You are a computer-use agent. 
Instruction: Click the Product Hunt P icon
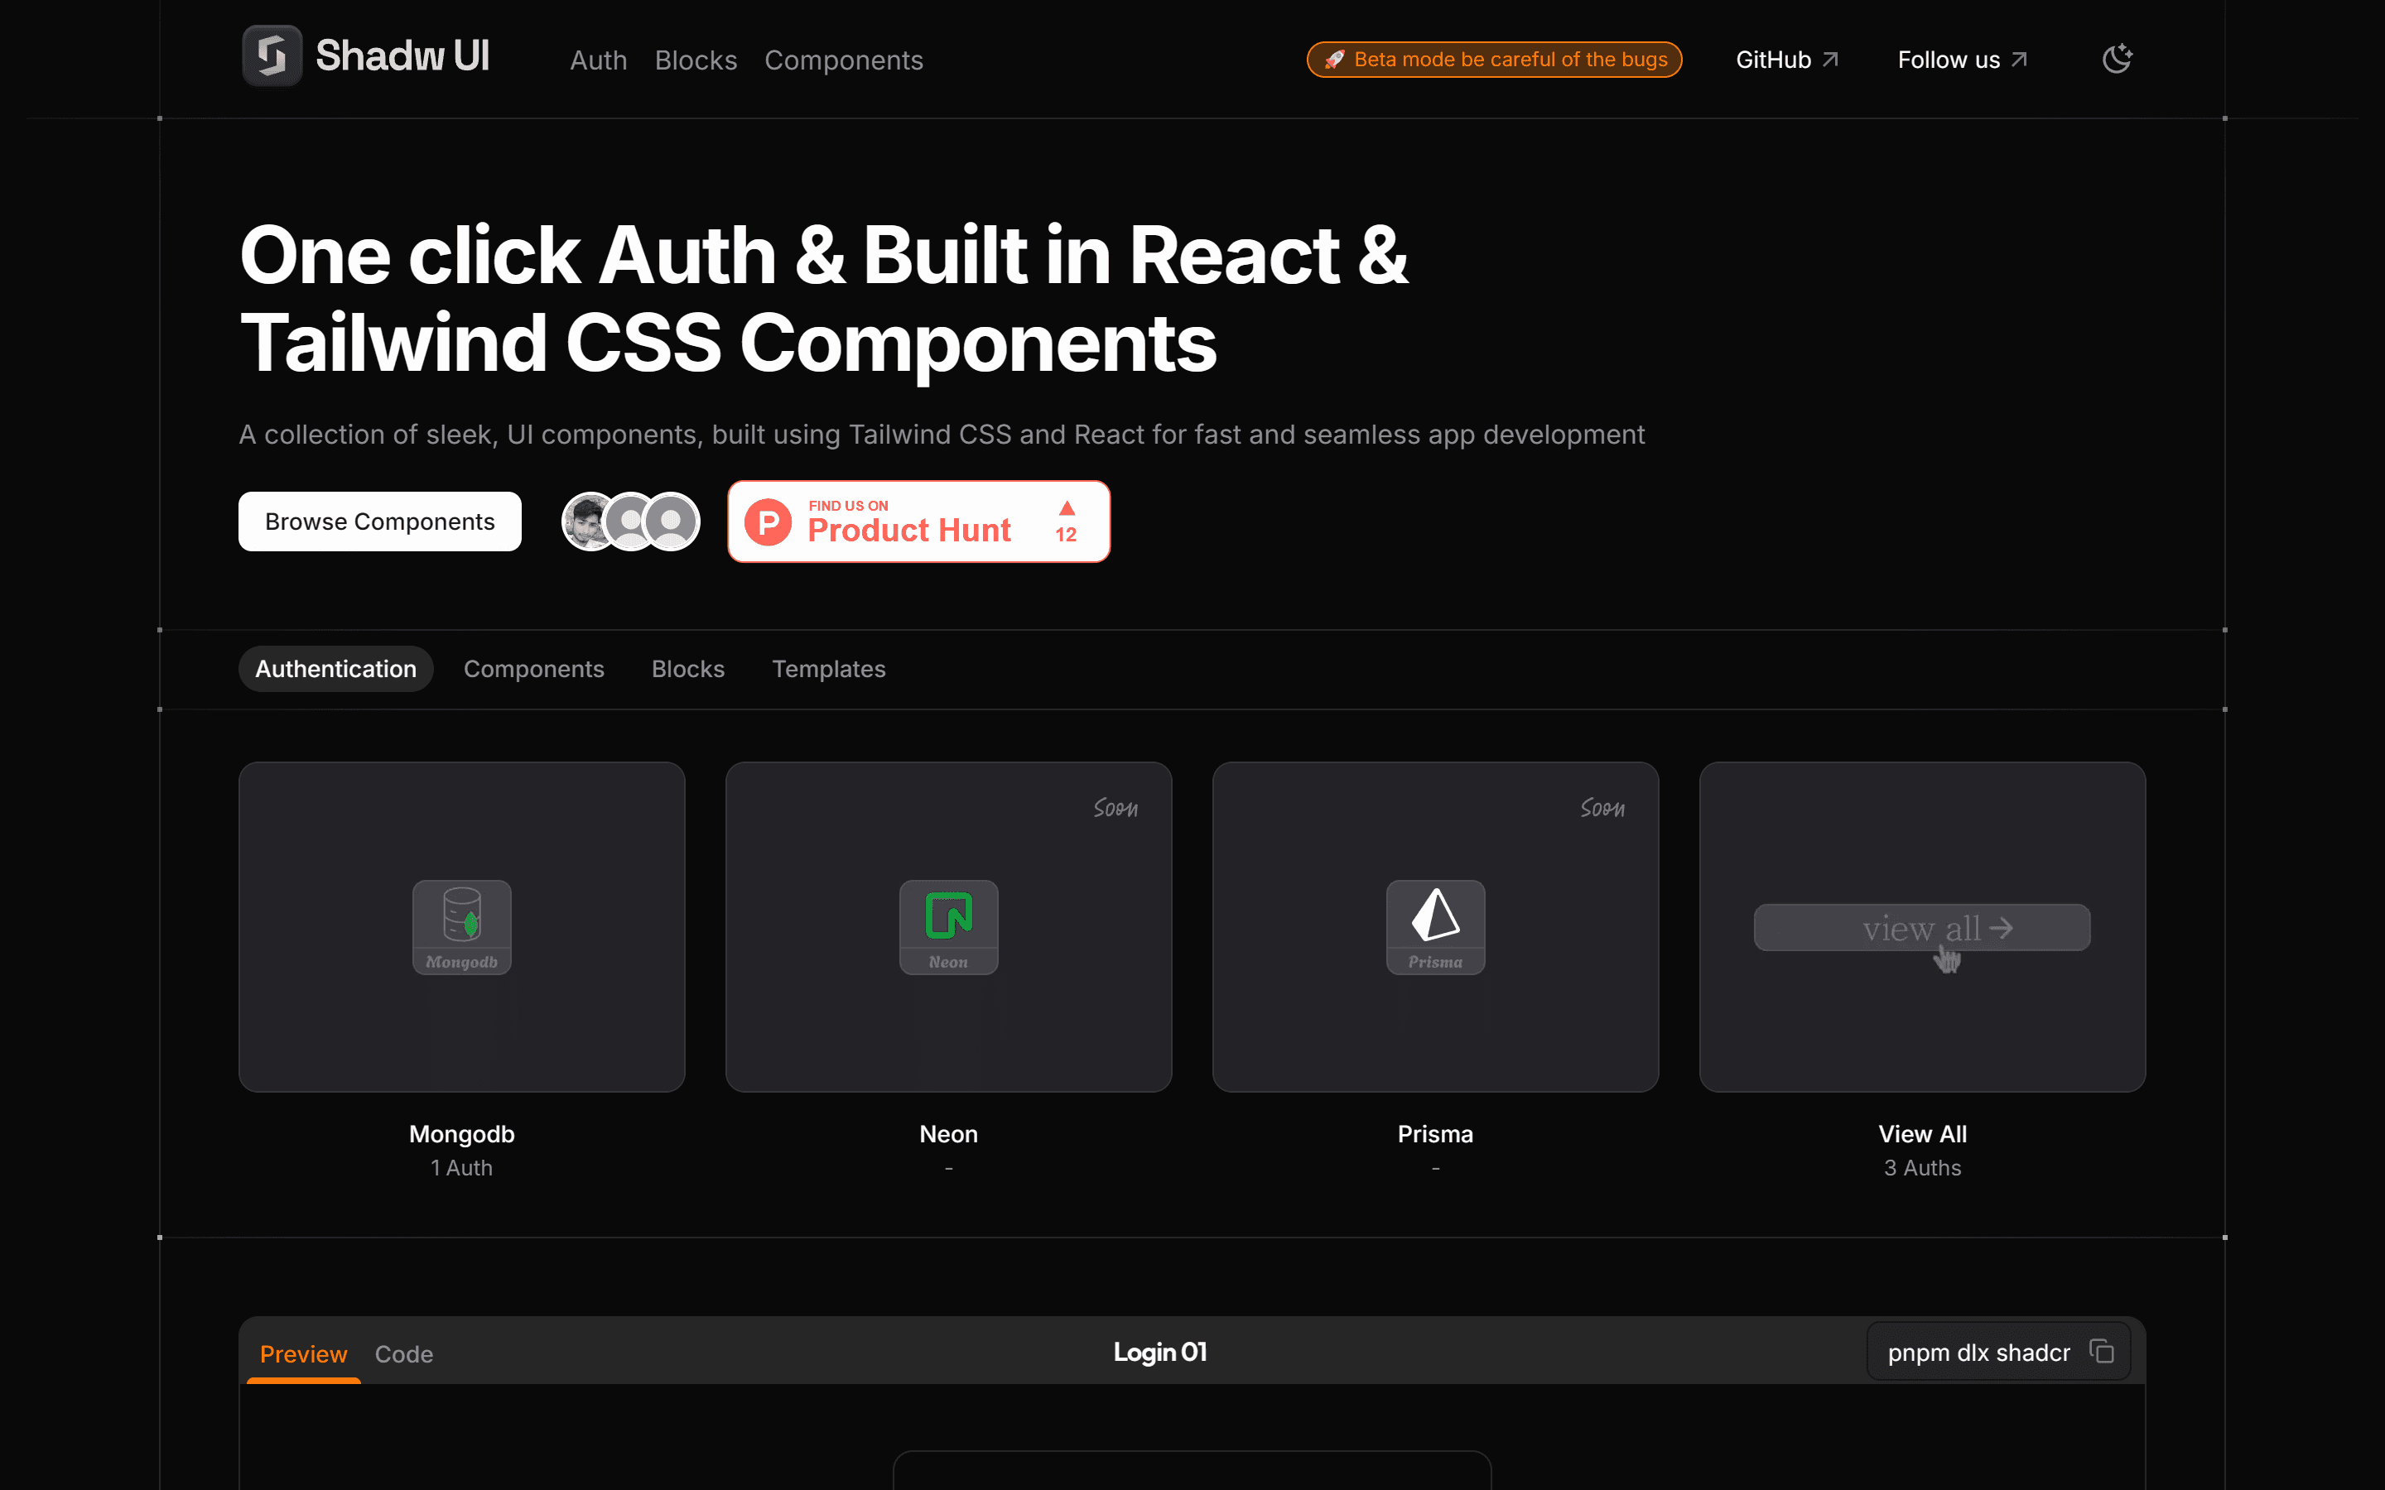(x=769, y=521)
